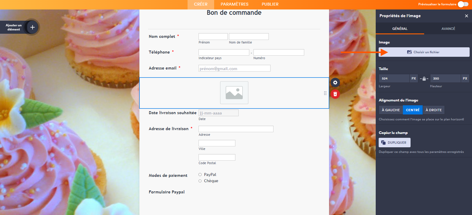This screenshot has width=472, height=215.
Task: Click the Choisir un fichier button
Action: [x=424, y=52]
